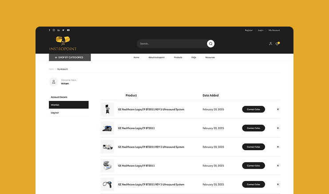Remove first wishlist item with X

pos(278,109)
